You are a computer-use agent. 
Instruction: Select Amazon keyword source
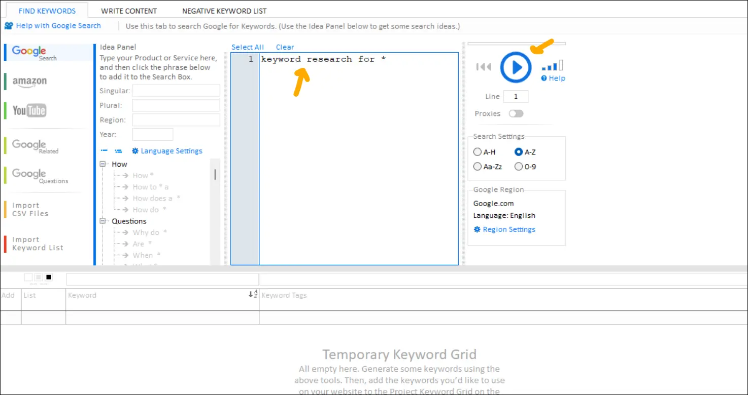(29, 82)
